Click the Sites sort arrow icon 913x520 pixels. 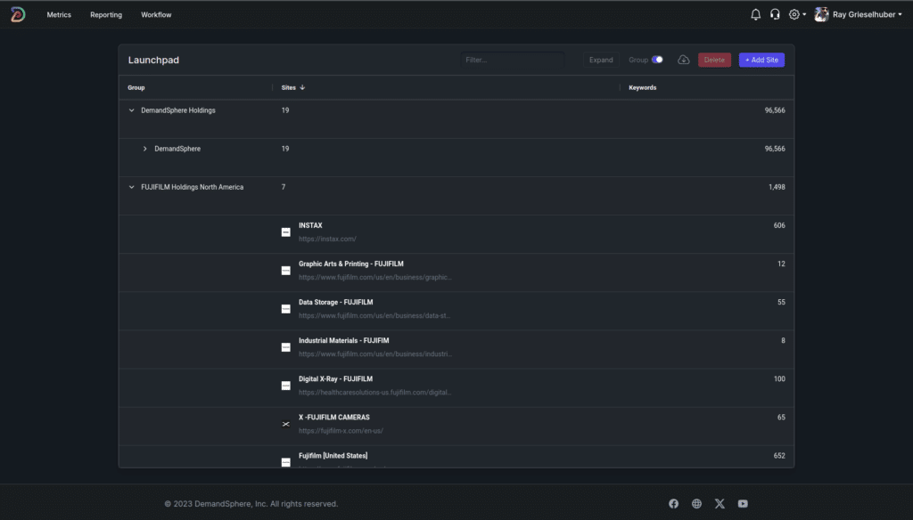click(302, 87)
